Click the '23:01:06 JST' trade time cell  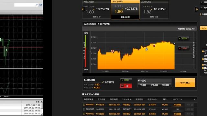pyautogui.click(x=114, y=109)
